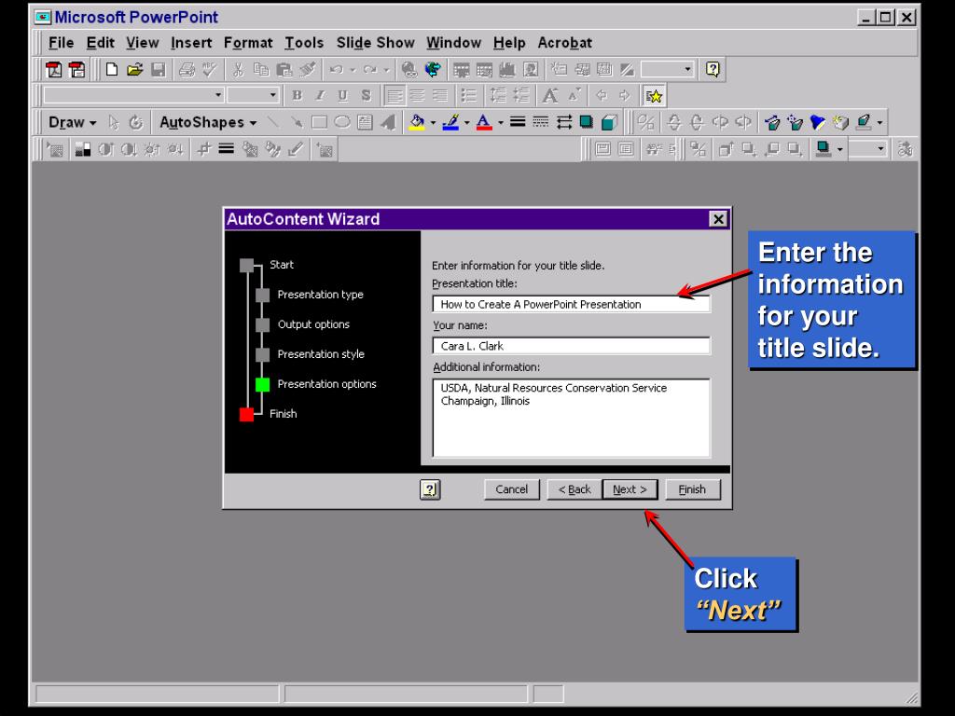
Task: Open the Office Assistant help icon
Action: 712,69
